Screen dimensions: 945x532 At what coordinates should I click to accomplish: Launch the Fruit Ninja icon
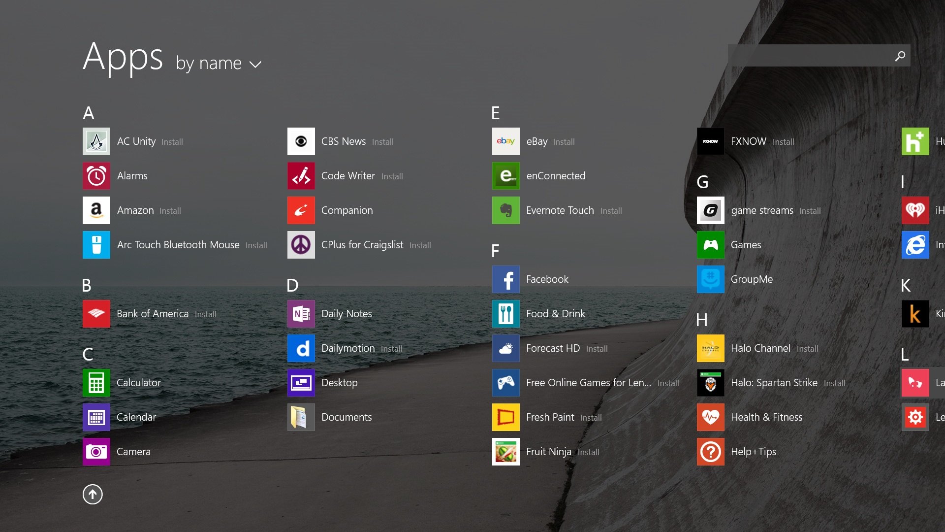(x=506, y=452)
